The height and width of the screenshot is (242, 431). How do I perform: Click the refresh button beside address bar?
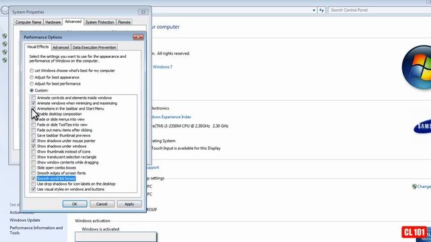tap(322, 10)
